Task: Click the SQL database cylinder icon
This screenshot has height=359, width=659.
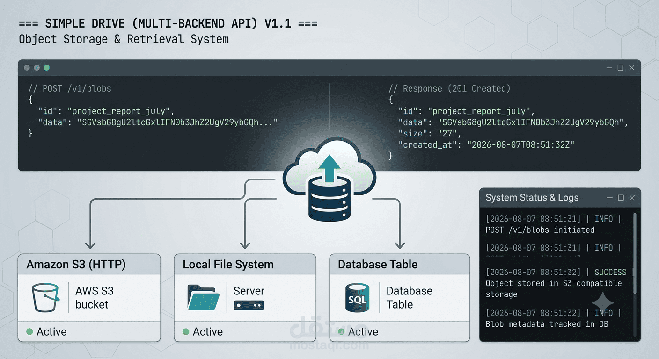Action: (x=357, y=297)
